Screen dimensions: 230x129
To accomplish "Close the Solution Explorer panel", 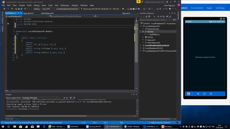I will click(175, 13).
